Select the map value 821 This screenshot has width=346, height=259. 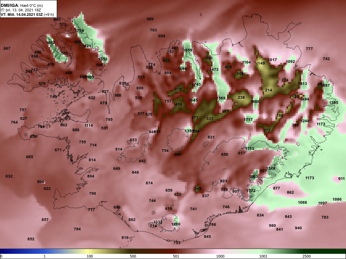pyautogui.click(x=211, y=137)
